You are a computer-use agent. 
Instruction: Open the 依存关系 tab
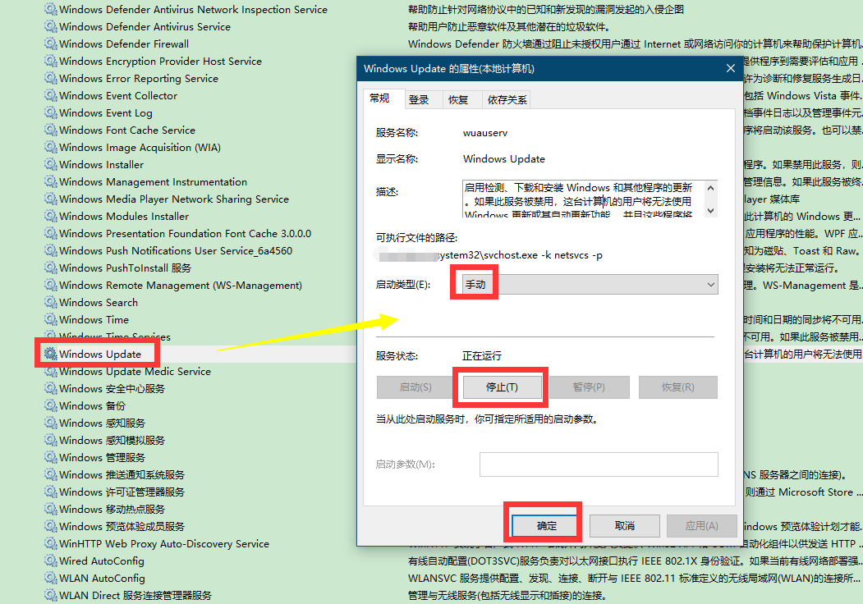(x=507, y=99)
